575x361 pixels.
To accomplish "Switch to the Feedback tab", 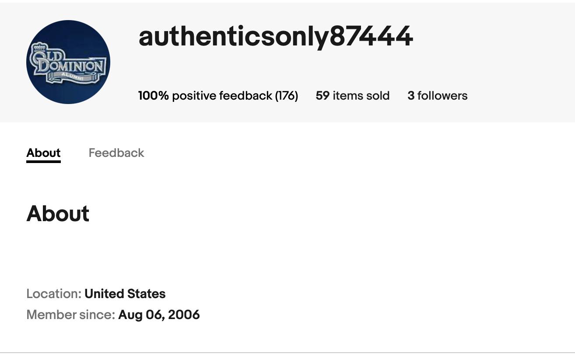I will (116, 153).
